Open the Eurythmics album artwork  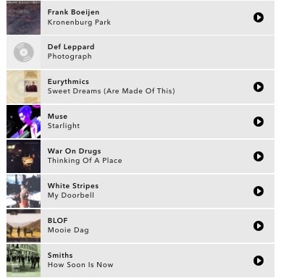(23, 87)
